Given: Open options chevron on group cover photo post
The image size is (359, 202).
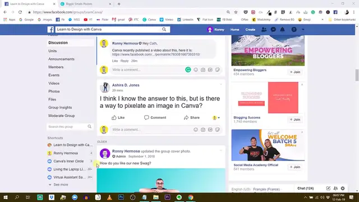Looking at the screenshot, I should (x=221, y=150).
